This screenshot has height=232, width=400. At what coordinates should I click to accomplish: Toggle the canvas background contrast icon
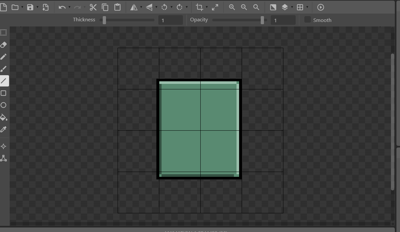point(273,7)
